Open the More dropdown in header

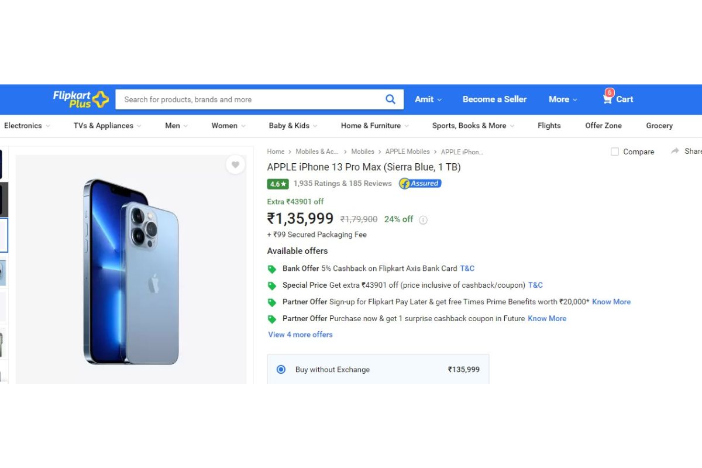tap(563, 99)
